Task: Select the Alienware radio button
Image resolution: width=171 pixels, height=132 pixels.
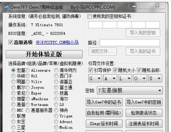Action: pos(28,70)
